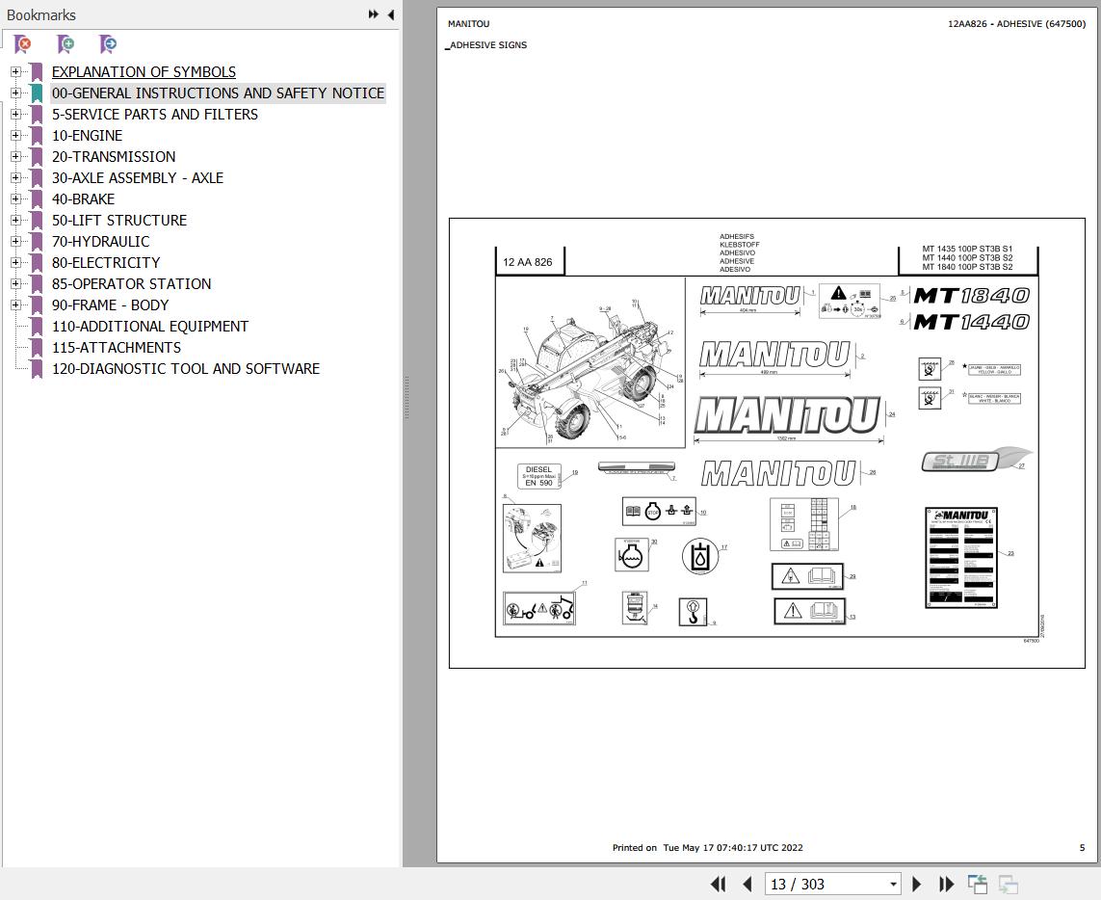Expand the 50-LIFT STRUCTURE bookmark node
Image resolution: width=1101 pixels, height=900 pixels.
coord(15,220)
